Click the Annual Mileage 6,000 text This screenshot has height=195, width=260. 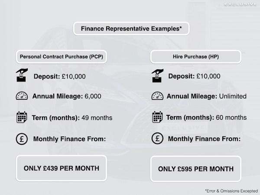click(67, 96)
